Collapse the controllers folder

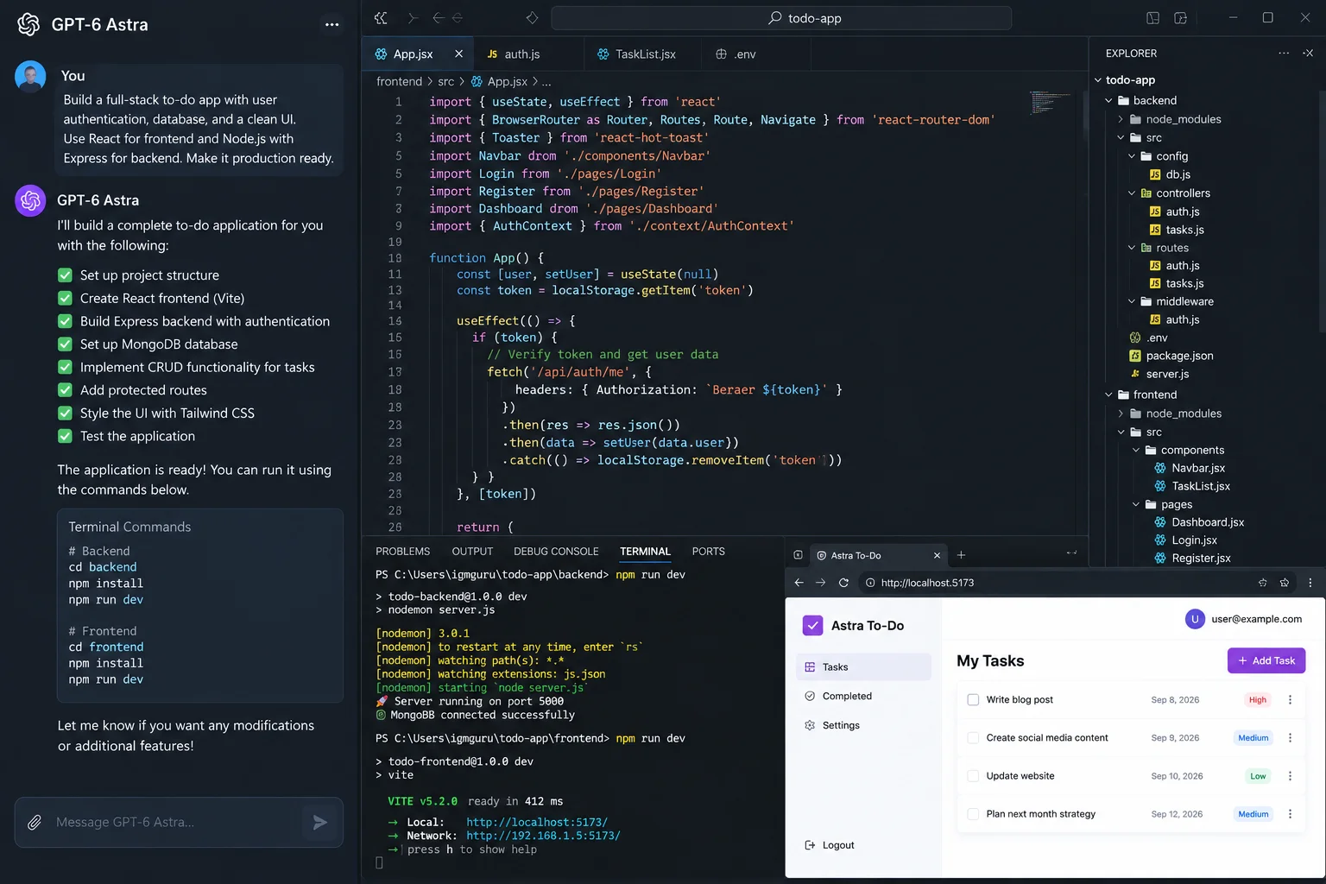click(1132, 193)
